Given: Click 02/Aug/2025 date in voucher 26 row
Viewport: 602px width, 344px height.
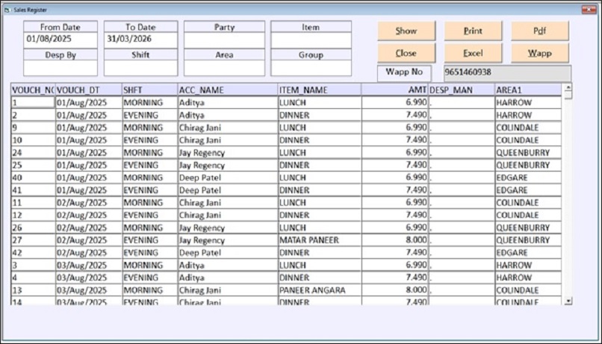Looking at the screenshot, I should 89,228.
